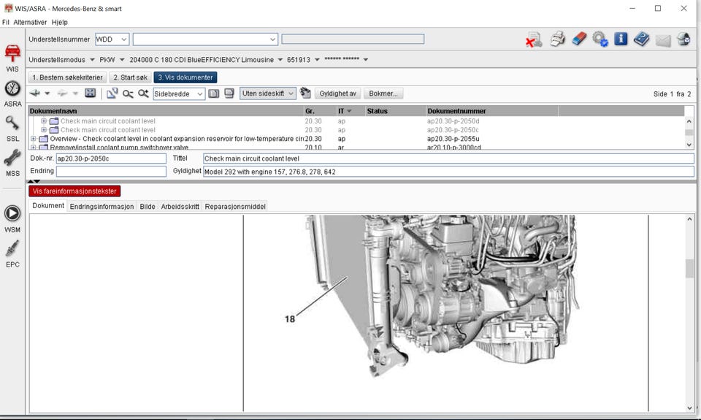Click the document viewer scrollbar thumb
The width and height of the screenshot is (701, 420).
(x=689, y=268)
